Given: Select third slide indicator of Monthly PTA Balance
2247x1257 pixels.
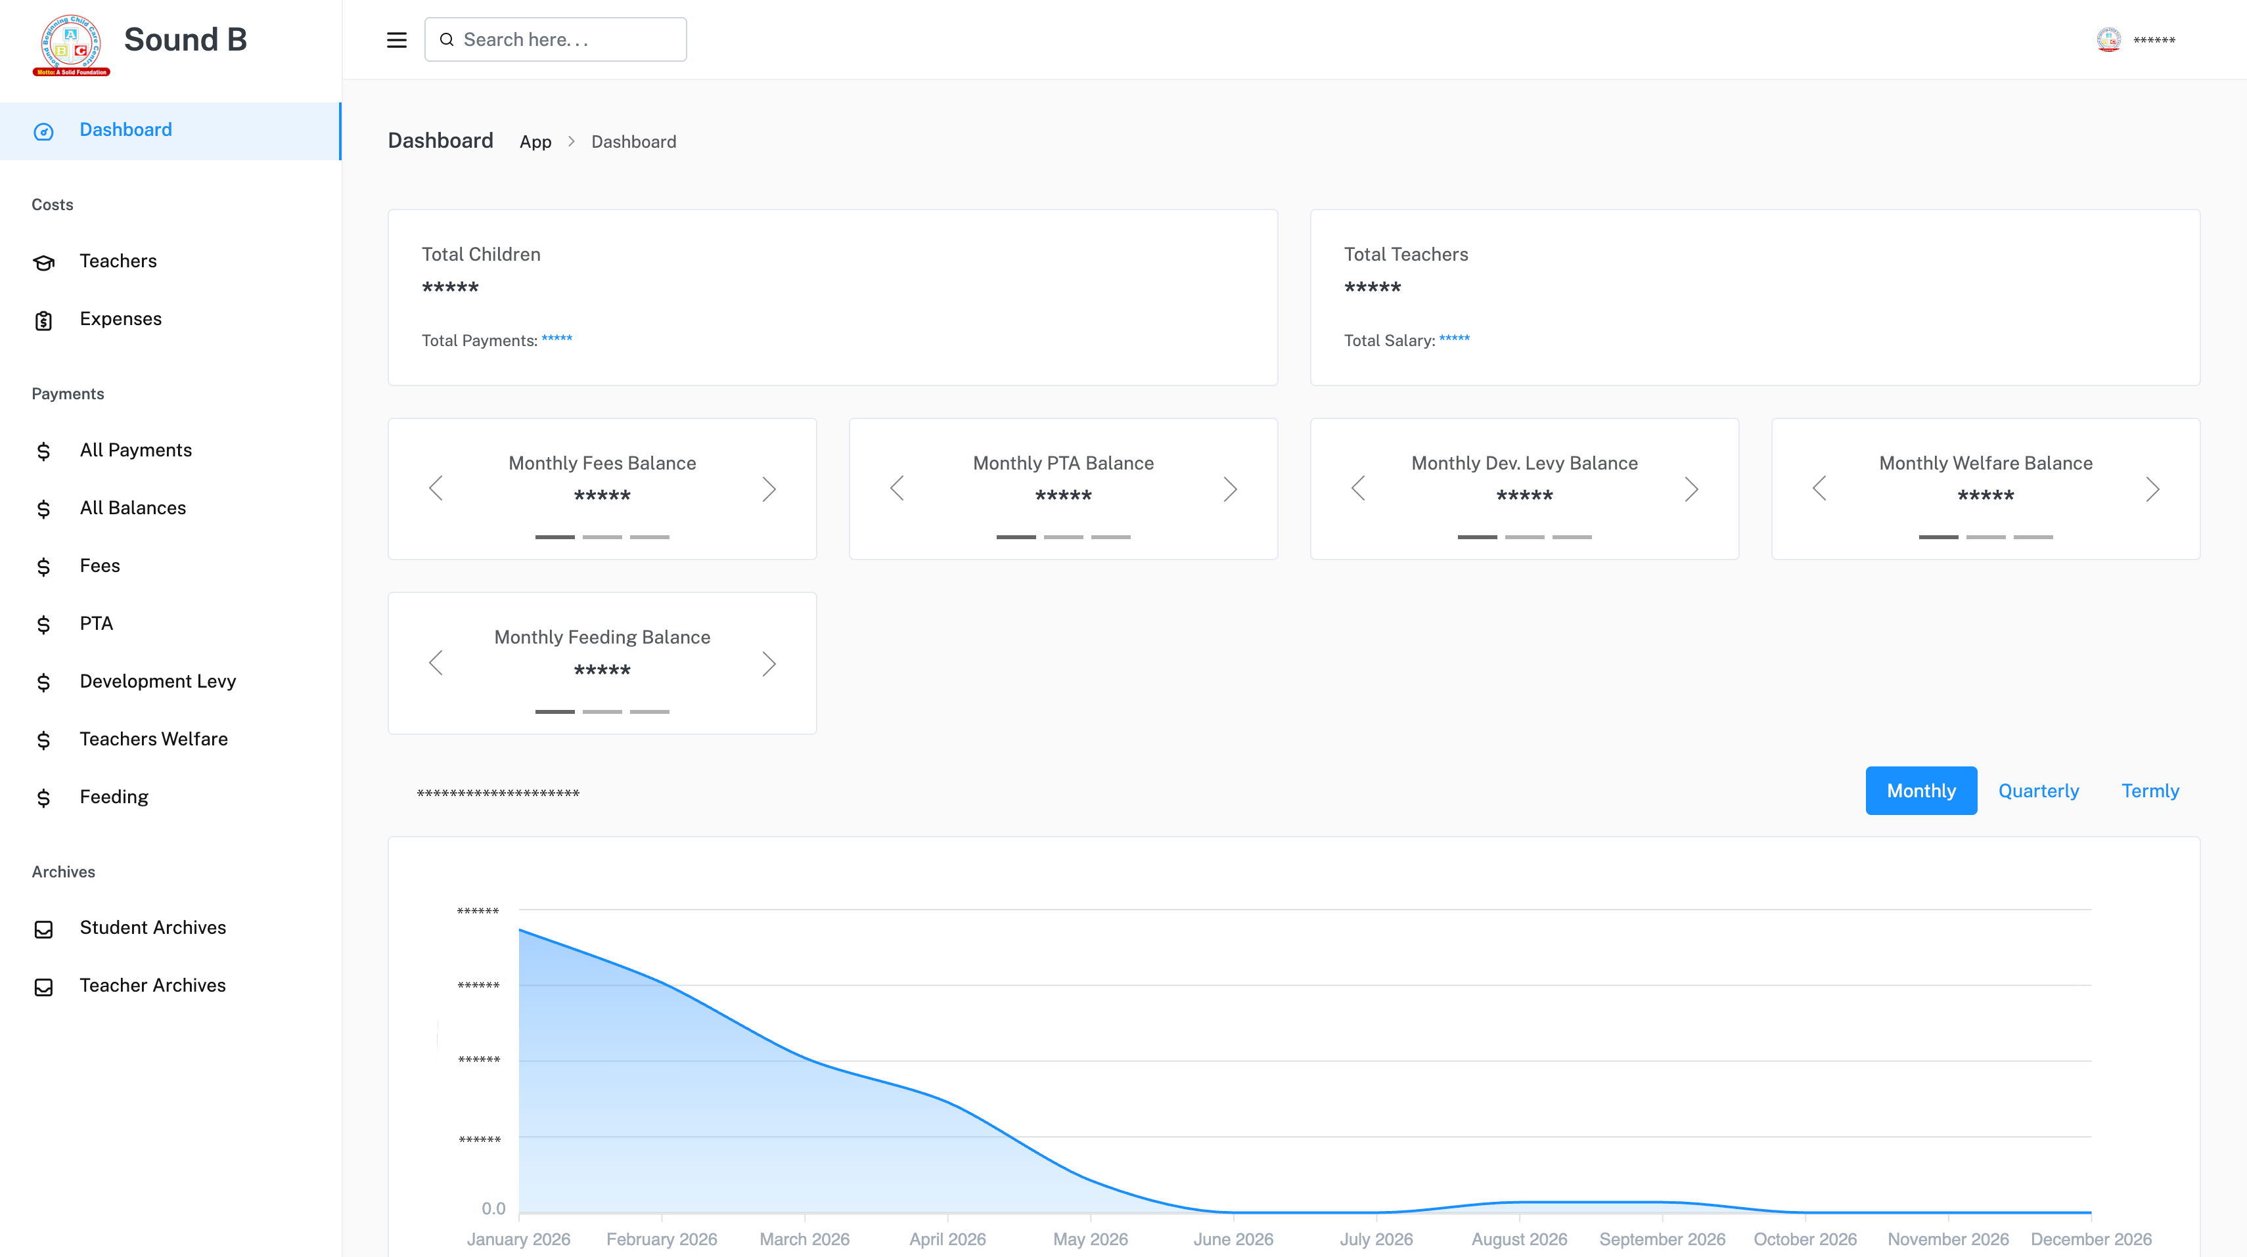Looking at the screenshot, I should click(1111, 537).
